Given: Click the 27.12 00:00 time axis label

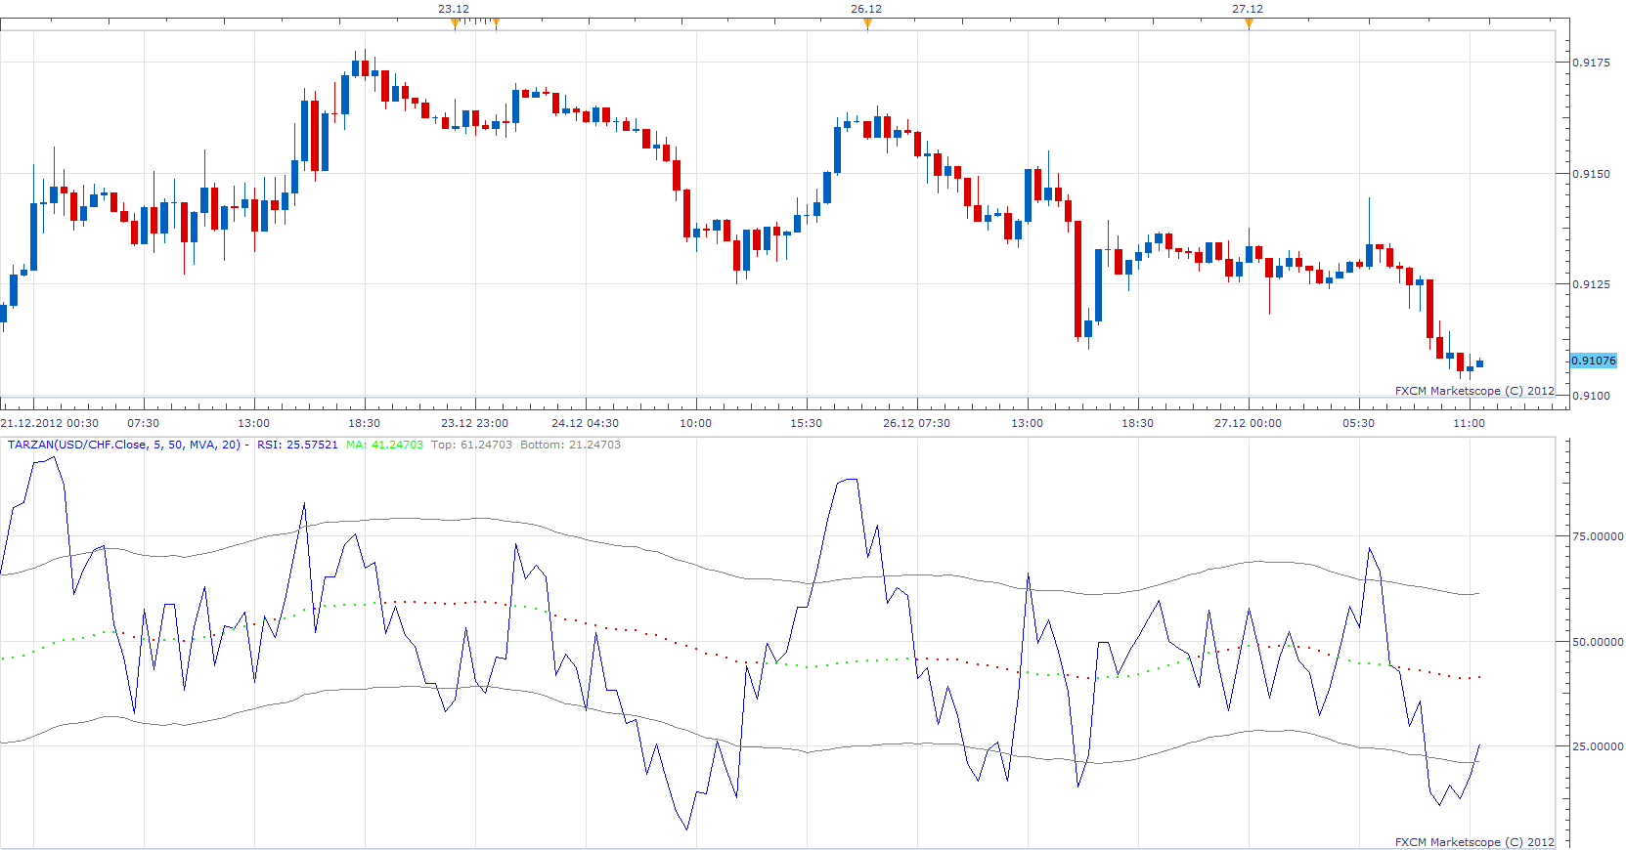Looking at the screenshot, I should coord(1248,423).
